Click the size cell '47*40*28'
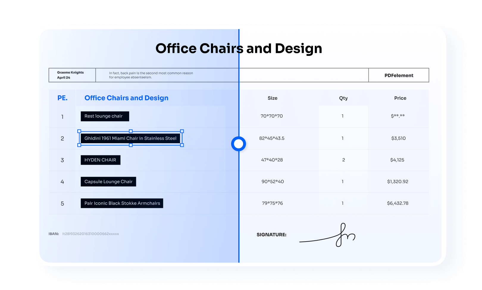The height and width of the screenshot is (290, 482). tap(272, 160)
